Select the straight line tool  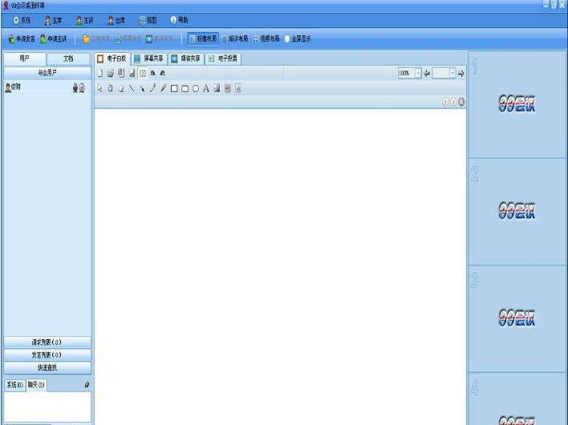click(132, 88)
